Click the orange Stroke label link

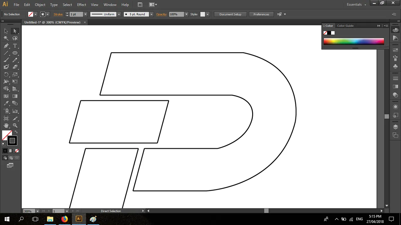(58, 14)
